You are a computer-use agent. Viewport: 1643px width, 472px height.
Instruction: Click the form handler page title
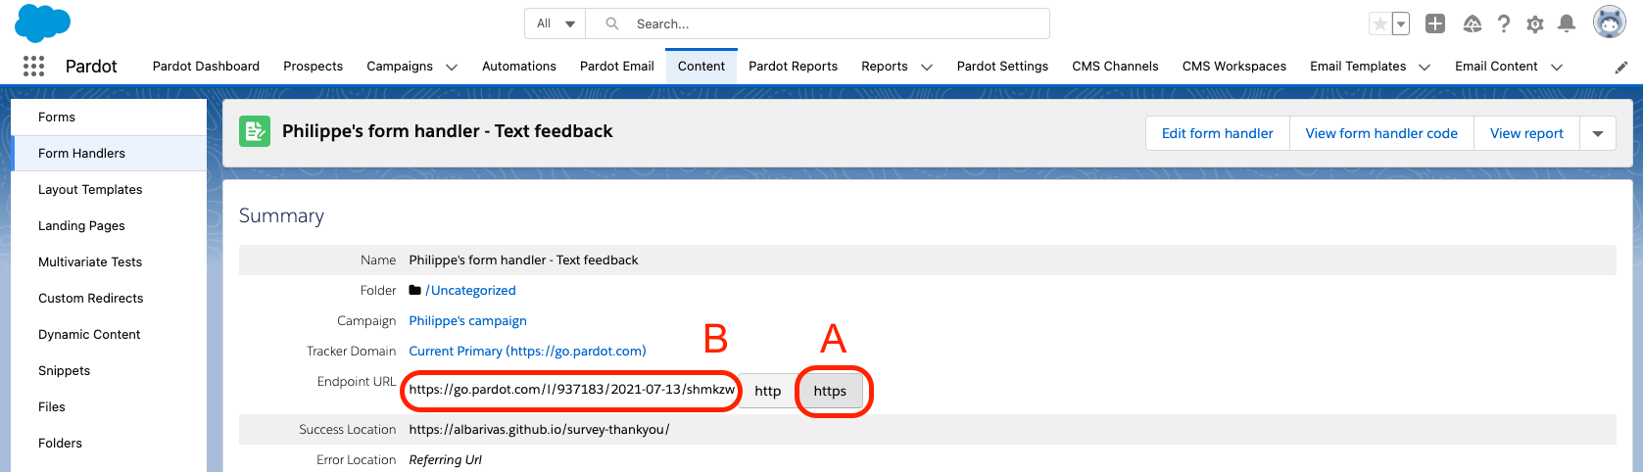[x=448, y=131]
